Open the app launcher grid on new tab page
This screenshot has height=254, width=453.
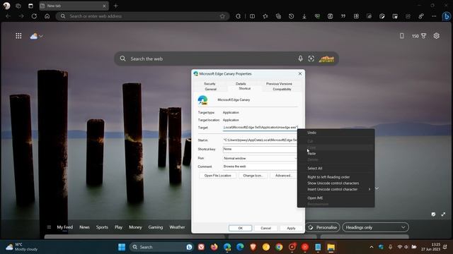coord(18,36)
